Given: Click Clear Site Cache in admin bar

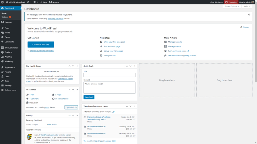Looking at the screenshot, I should tap(217, 2).
